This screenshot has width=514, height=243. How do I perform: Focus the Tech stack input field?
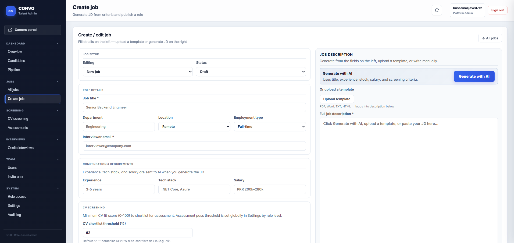pyautogui.click(x=194, y=189)
